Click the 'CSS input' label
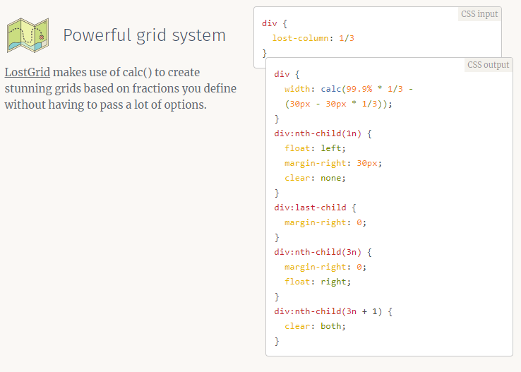The width and height of the screenshot is (521, 372). 479,14
